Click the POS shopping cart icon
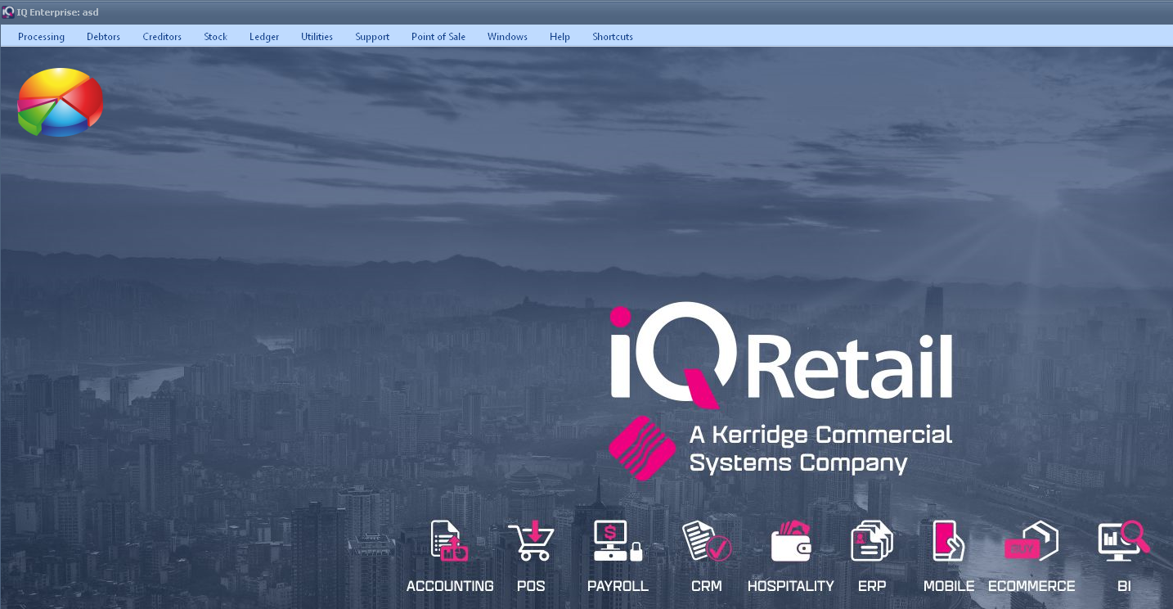This screenshot has width=1173, height=609. [531, 541]
